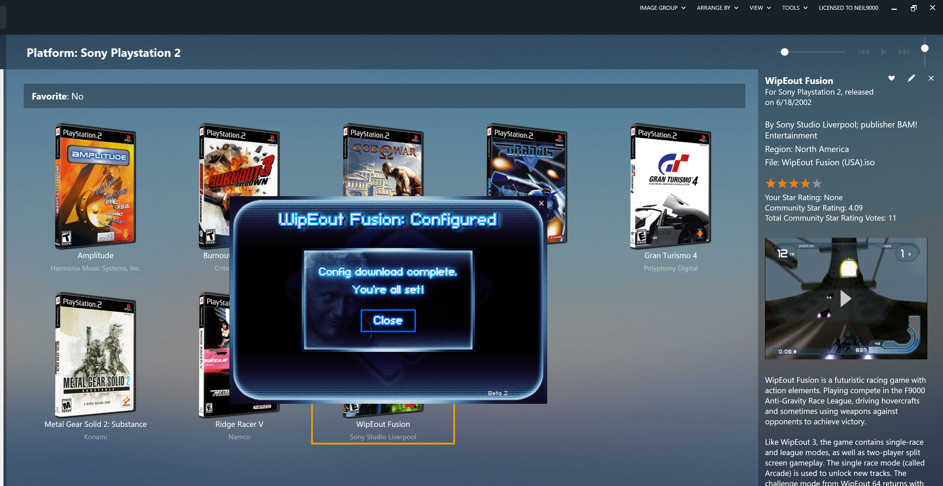Open the ARRANGE BY menu
The width and height of the screenshot is (943, 486).
pyautogui.click(x=717, y=8)
